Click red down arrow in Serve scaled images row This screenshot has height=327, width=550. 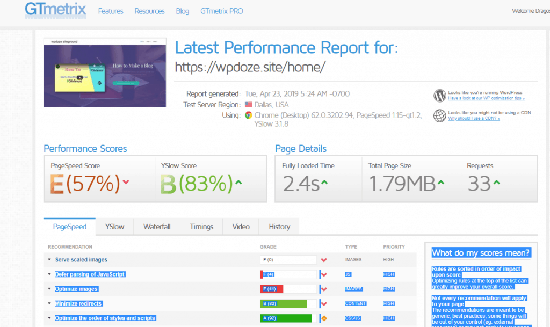point(324,260)
